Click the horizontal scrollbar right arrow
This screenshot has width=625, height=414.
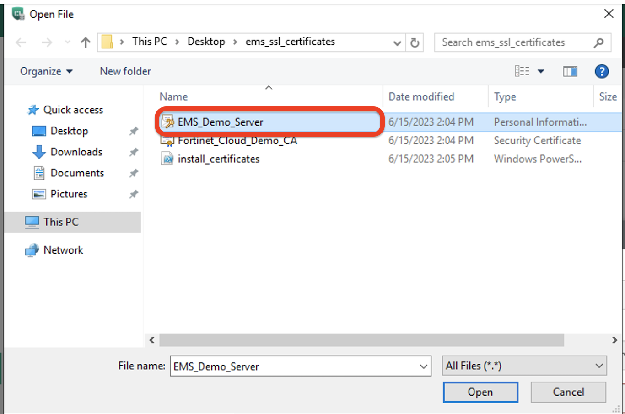click(x=614, y=340)
